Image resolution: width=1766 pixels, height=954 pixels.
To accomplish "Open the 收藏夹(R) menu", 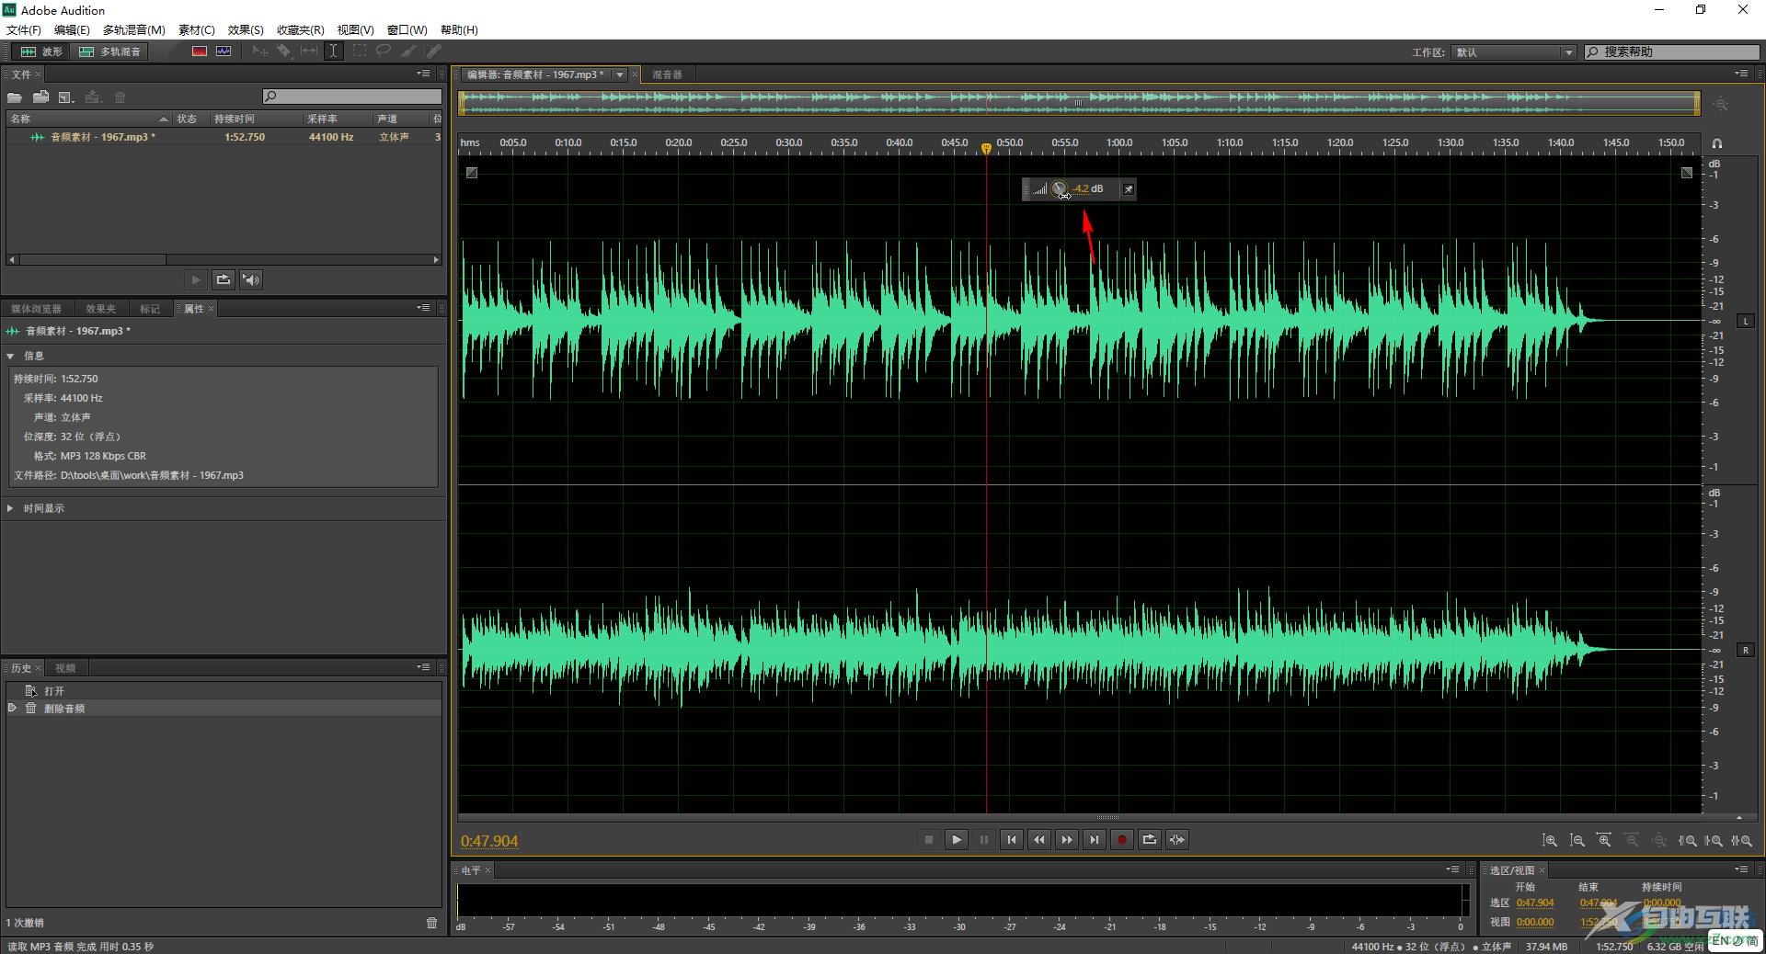I will click(x=301, y=29).
